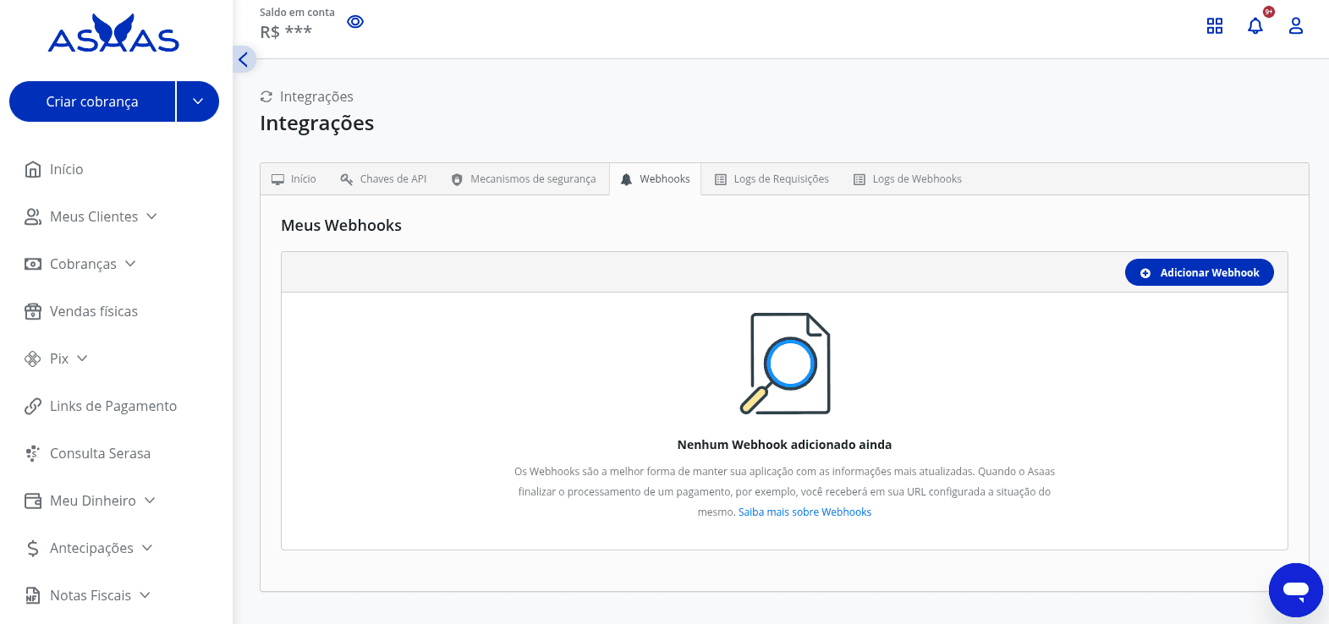
Task: Click the Adicionar Webhook button
Action: [1200, 272]
